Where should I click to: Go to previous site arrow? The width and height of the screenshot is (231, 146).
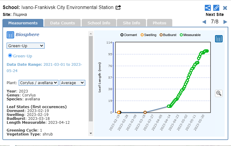tap(204, 22)
